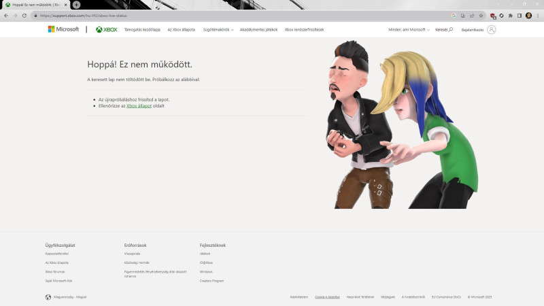The height and width of the screenshot is (306, 544).
Task: Click the avatars illustration image
Action: pos(403,124)
